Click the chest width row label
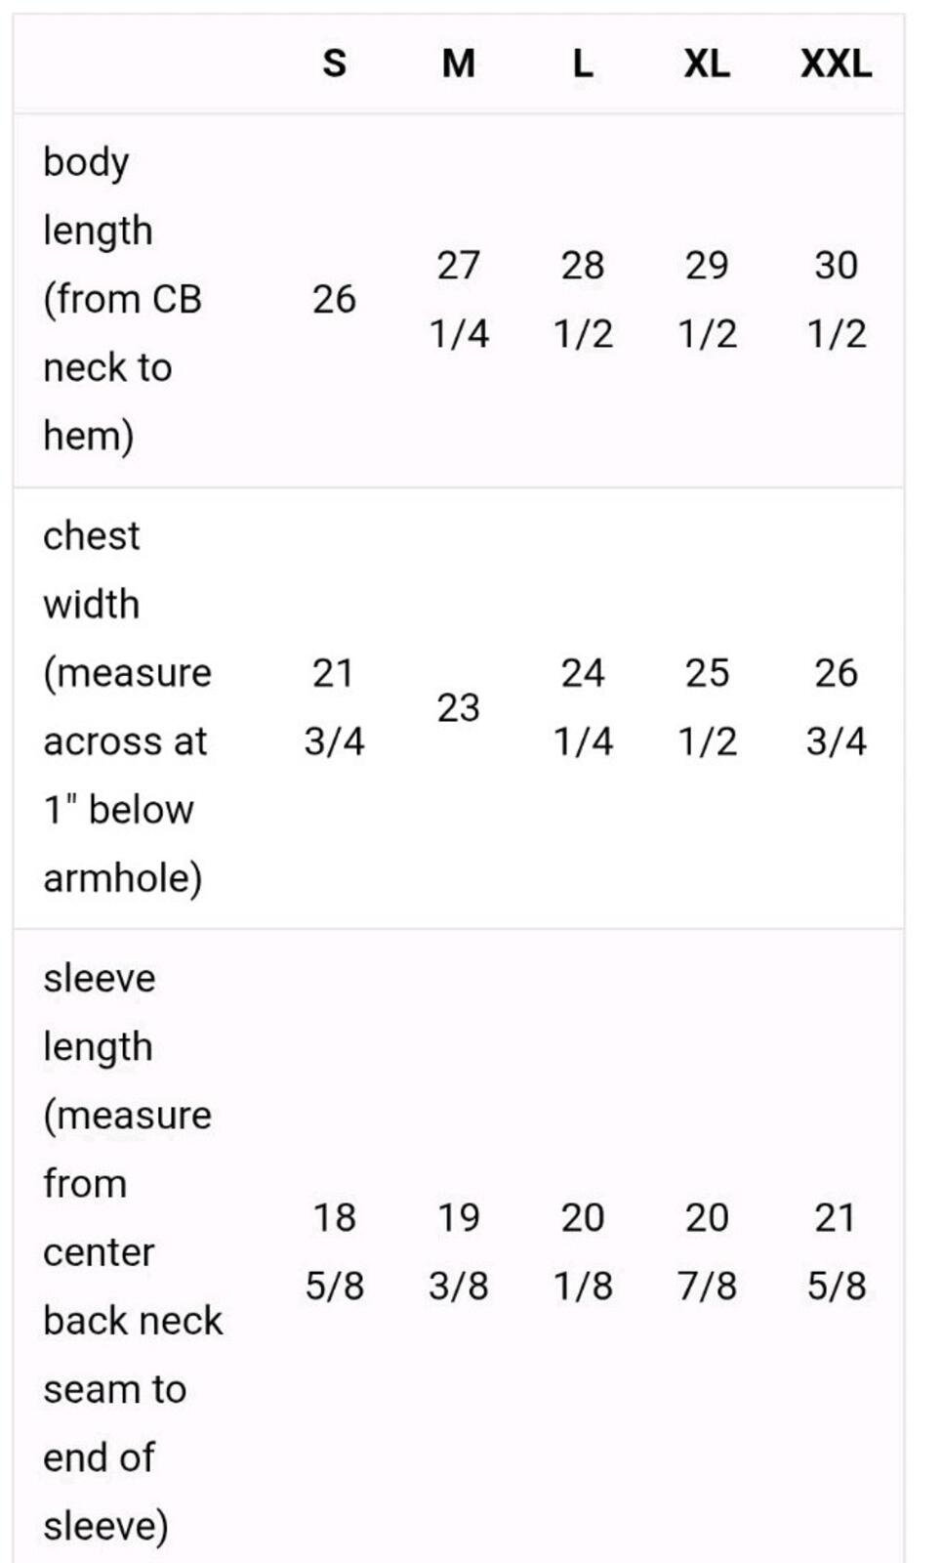 pos(127,706)
